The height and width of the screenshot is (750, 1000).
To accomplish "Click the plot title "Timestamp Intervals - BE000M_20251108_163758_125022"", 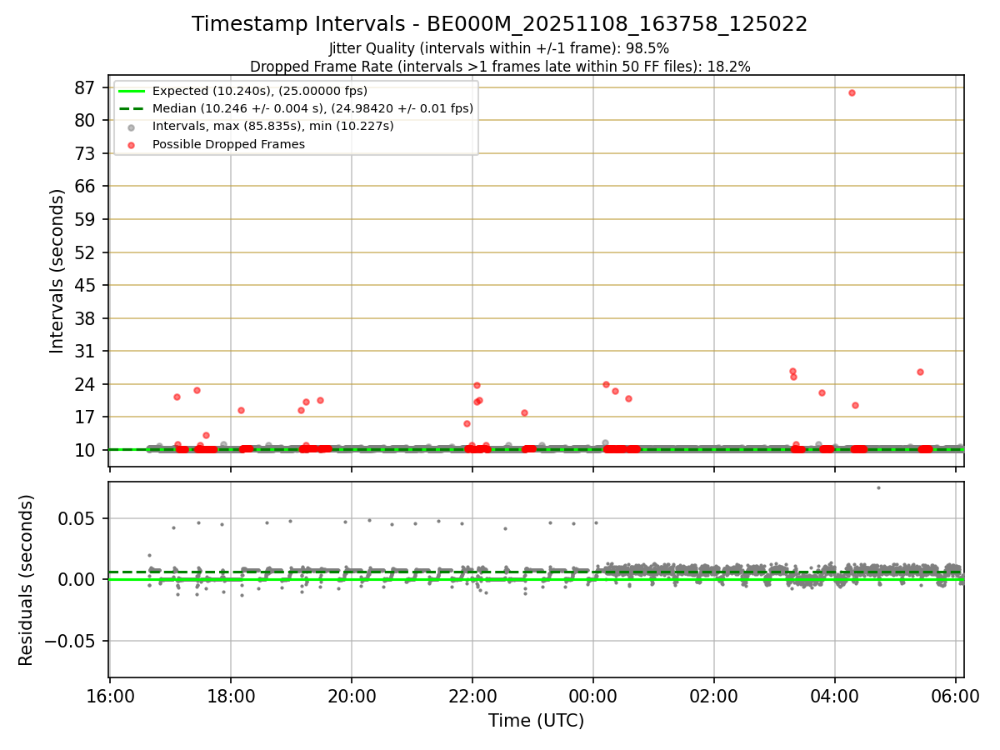I will click(500, 24).
